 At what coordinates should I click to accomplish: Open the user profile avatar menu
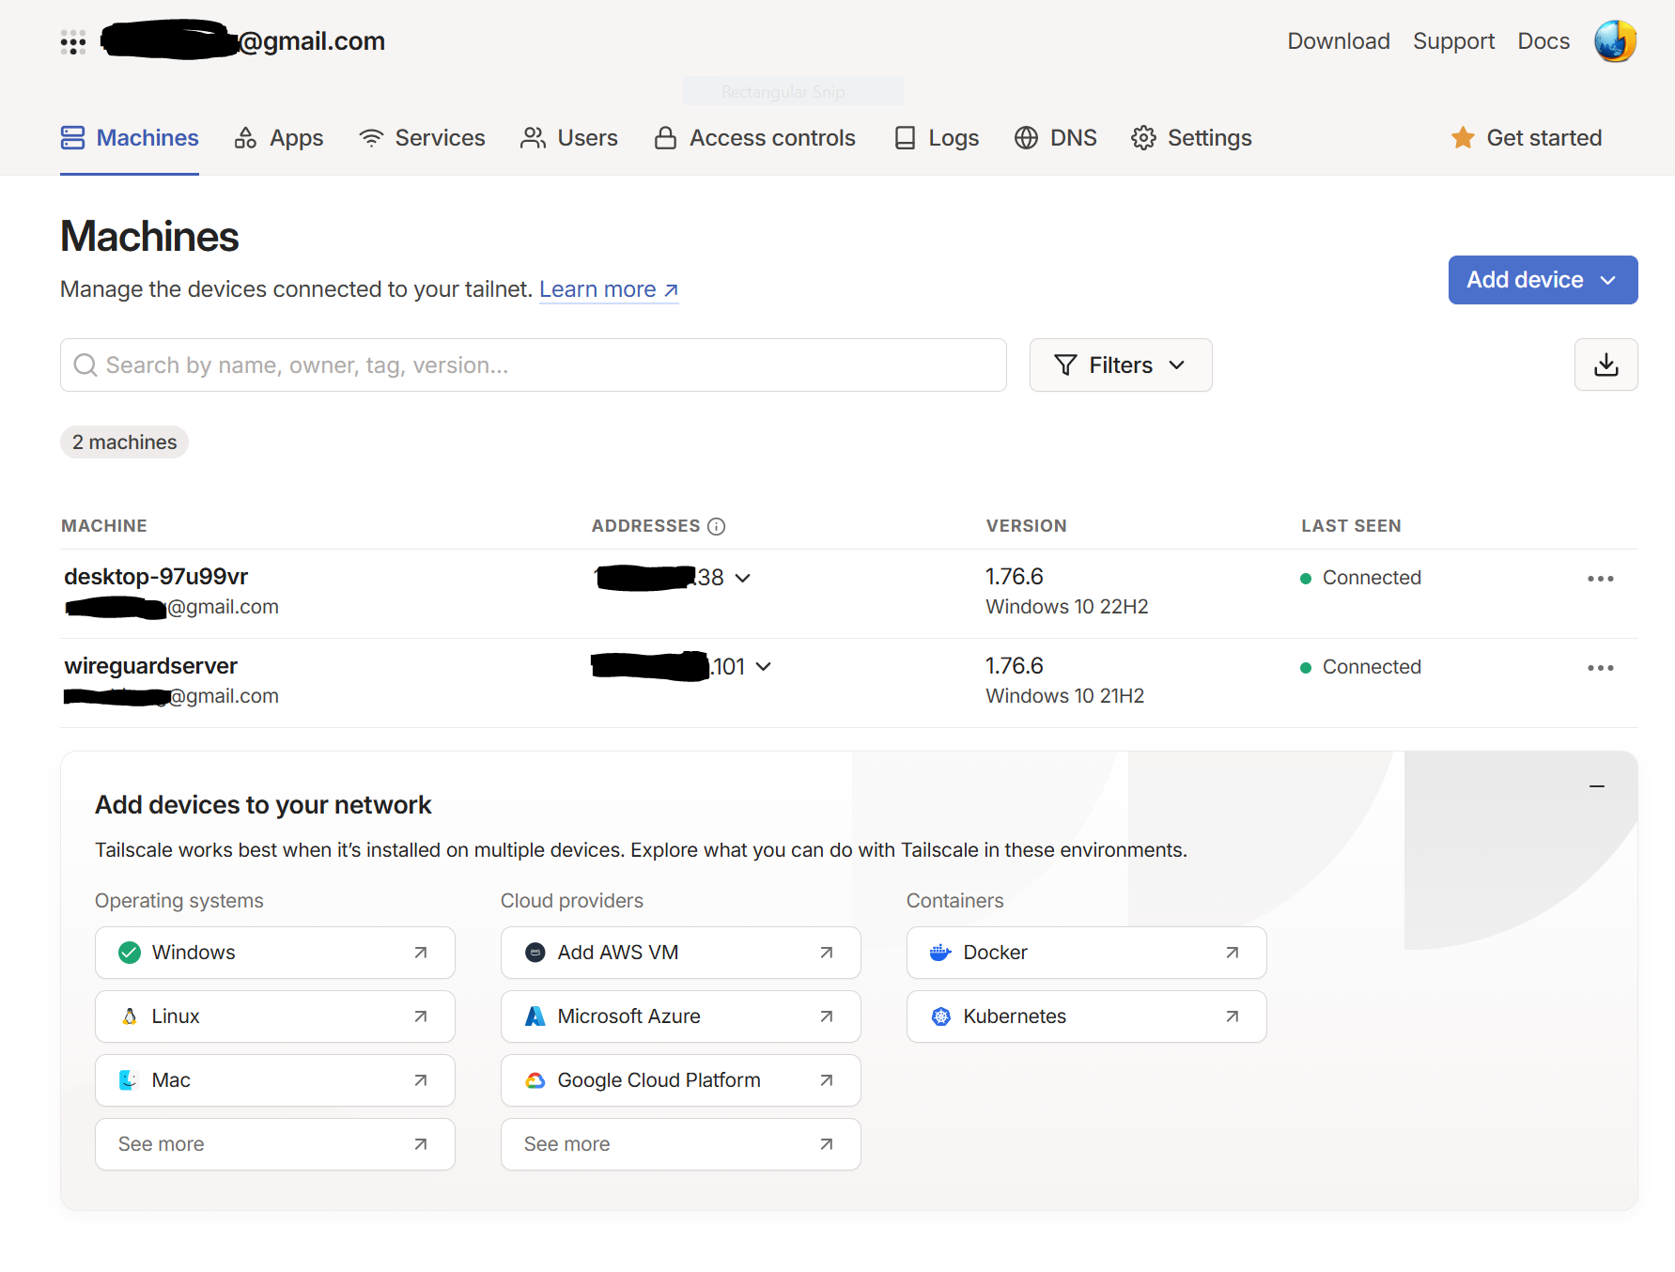(1615, 41)
